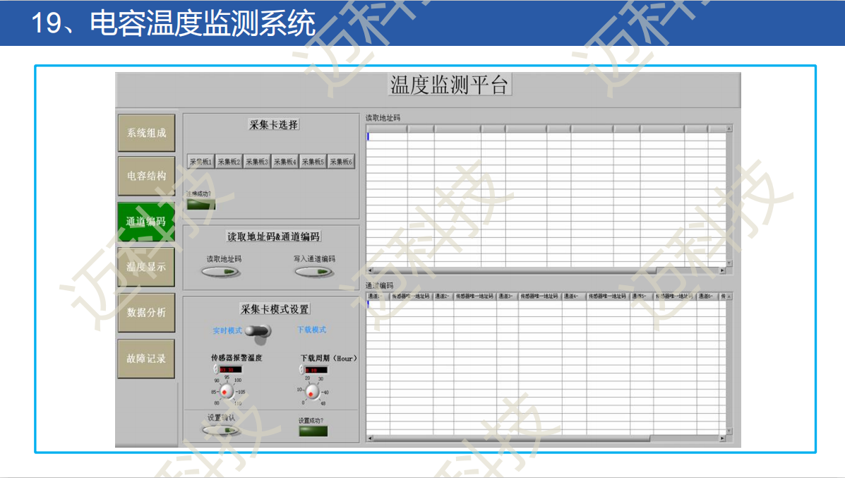
Task: Click the 通道6- column header
Action: (x=707, y=297)
